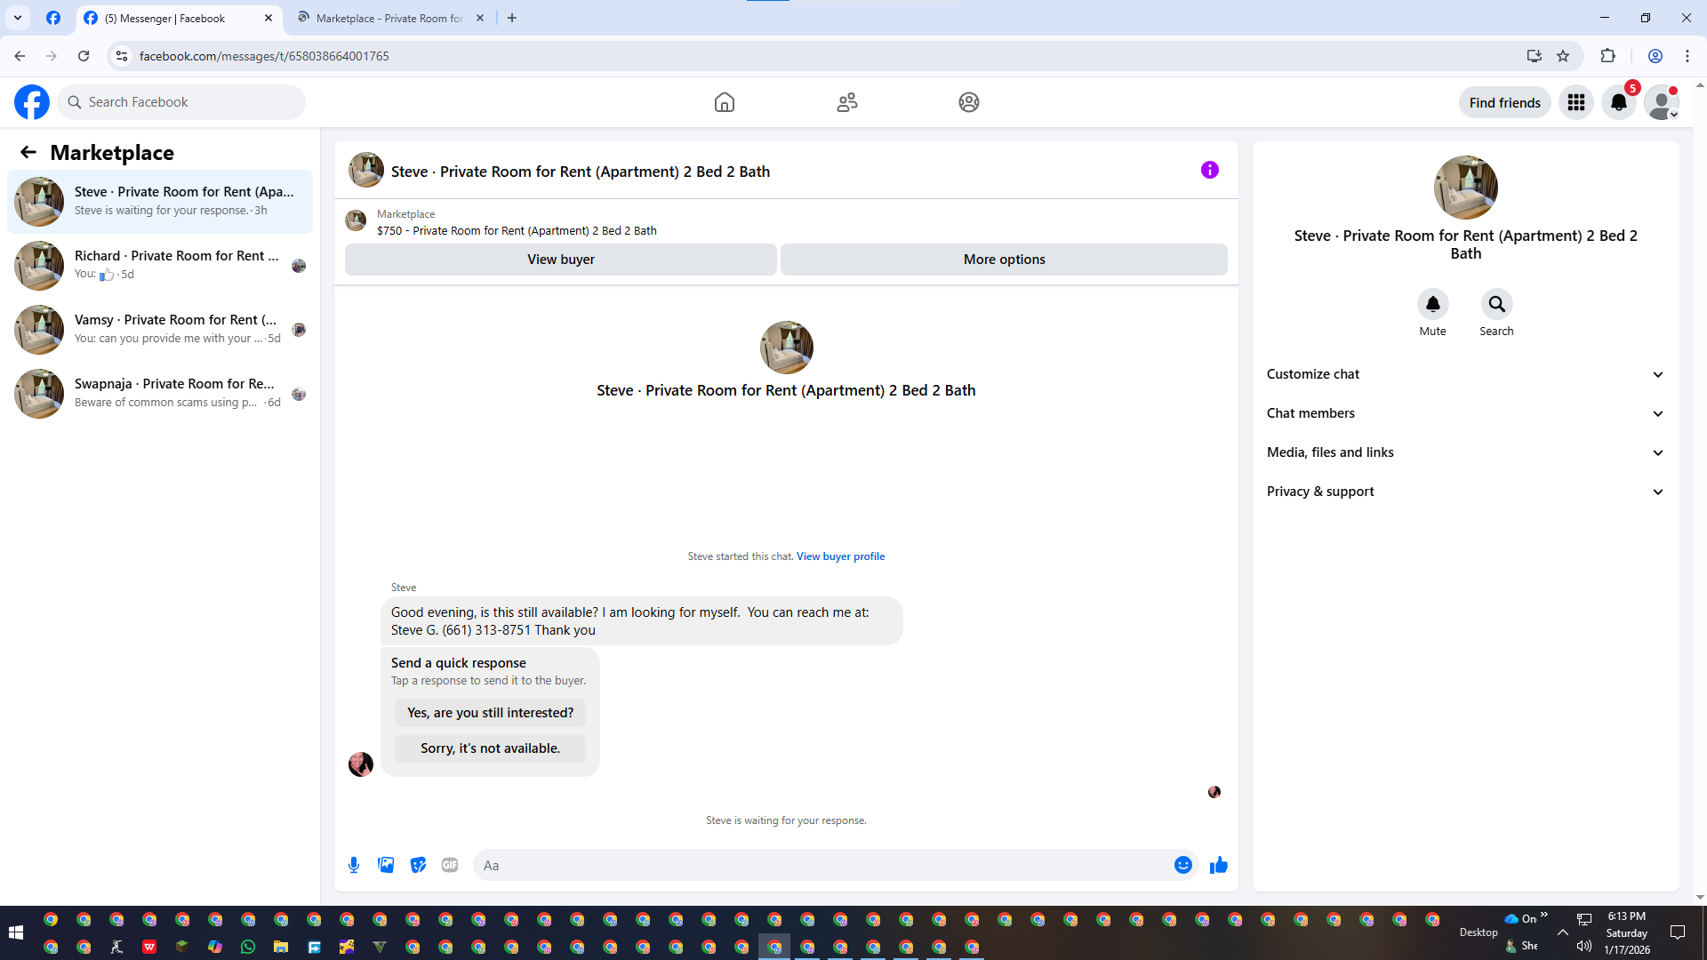Click the voice clip microphone icon
Image resolution: width=1707 pixels, height=960 pixels.
[354, 865]
